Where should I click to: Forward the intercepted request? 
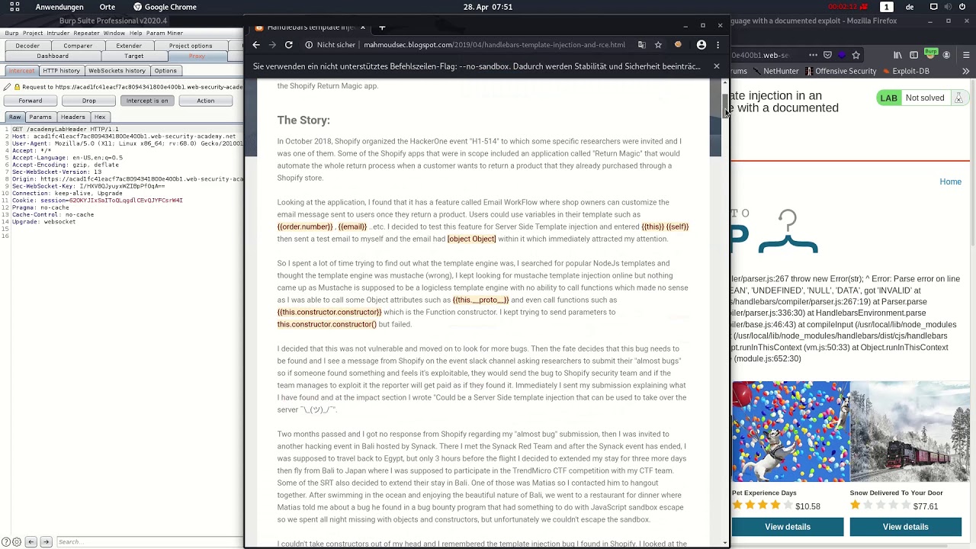click(x=30, y=101)
